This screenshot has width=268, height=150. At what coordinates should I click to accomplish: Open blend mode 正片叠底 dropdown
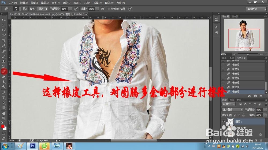232,110
